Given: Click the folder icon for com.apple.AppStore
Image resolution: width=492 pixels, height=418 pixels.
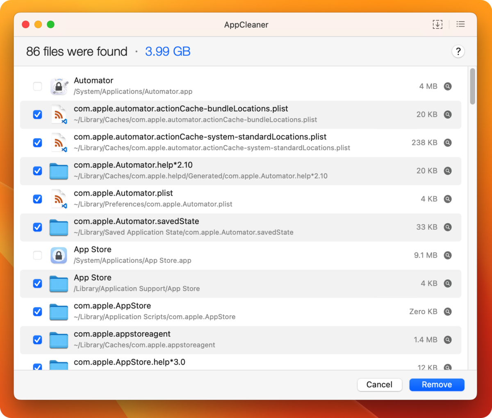Looking at the screenshot, I should (x=59, y=312).
